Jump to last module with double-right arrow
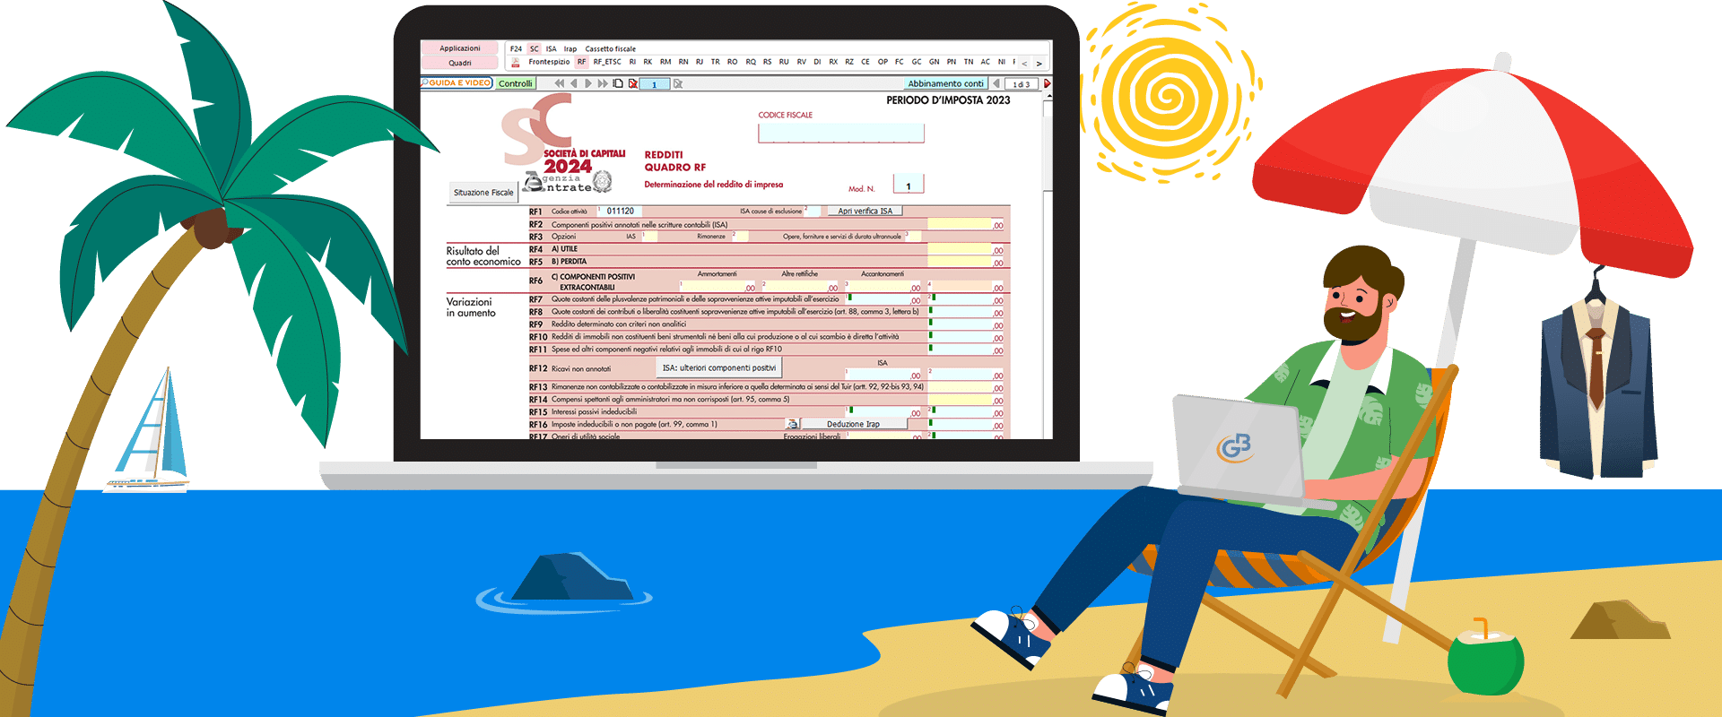 pyautogui.click(x=603, y=83)
